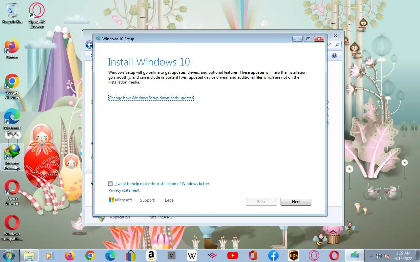Click the Firefox taskbar icon

pyautogui.click(x=70, y=255)
